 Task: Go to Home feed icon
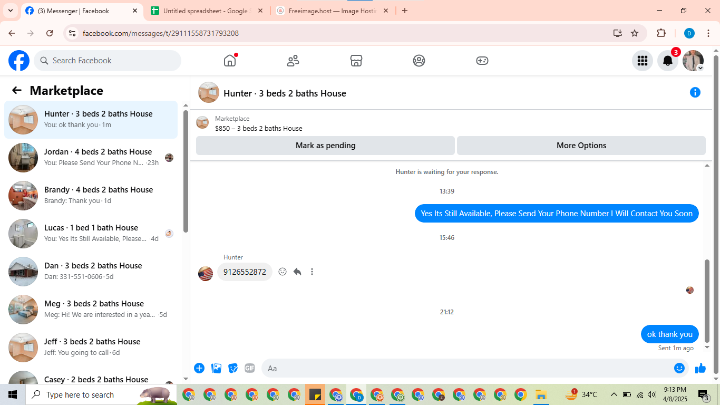point(230,61)
